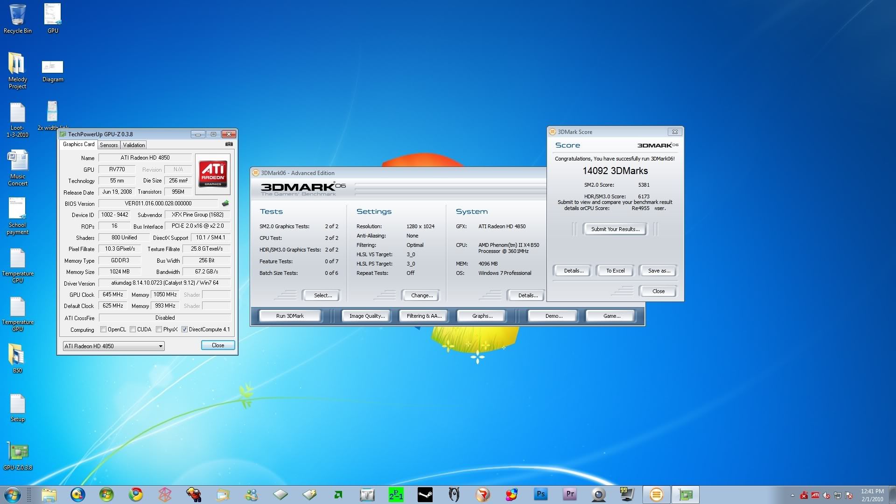896x504 pixels.
Task: Click Submit Your Results... button
Action: coord(615,229)
